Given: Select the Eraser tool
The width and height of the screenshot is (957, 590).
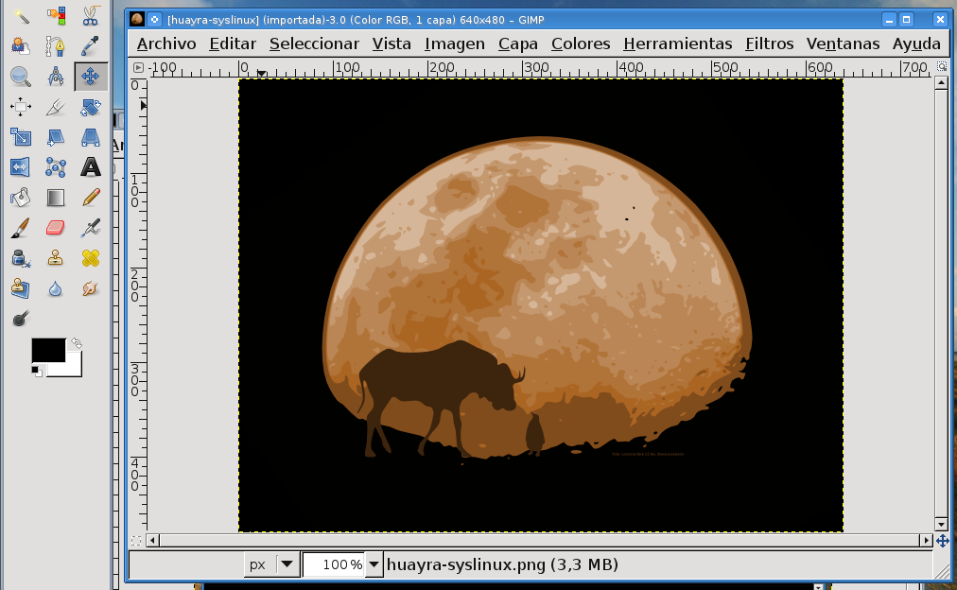Looking at the screenshot, I should (x=55, y=228).
